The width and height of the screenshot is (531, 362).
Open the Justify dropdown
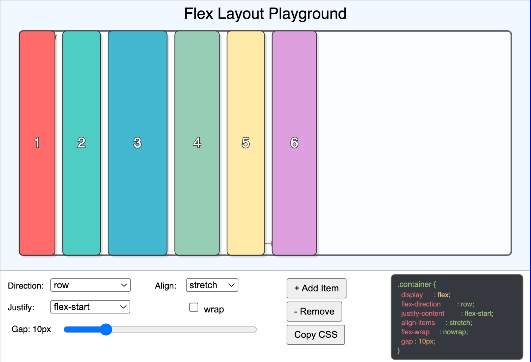[x=90, y=307]
